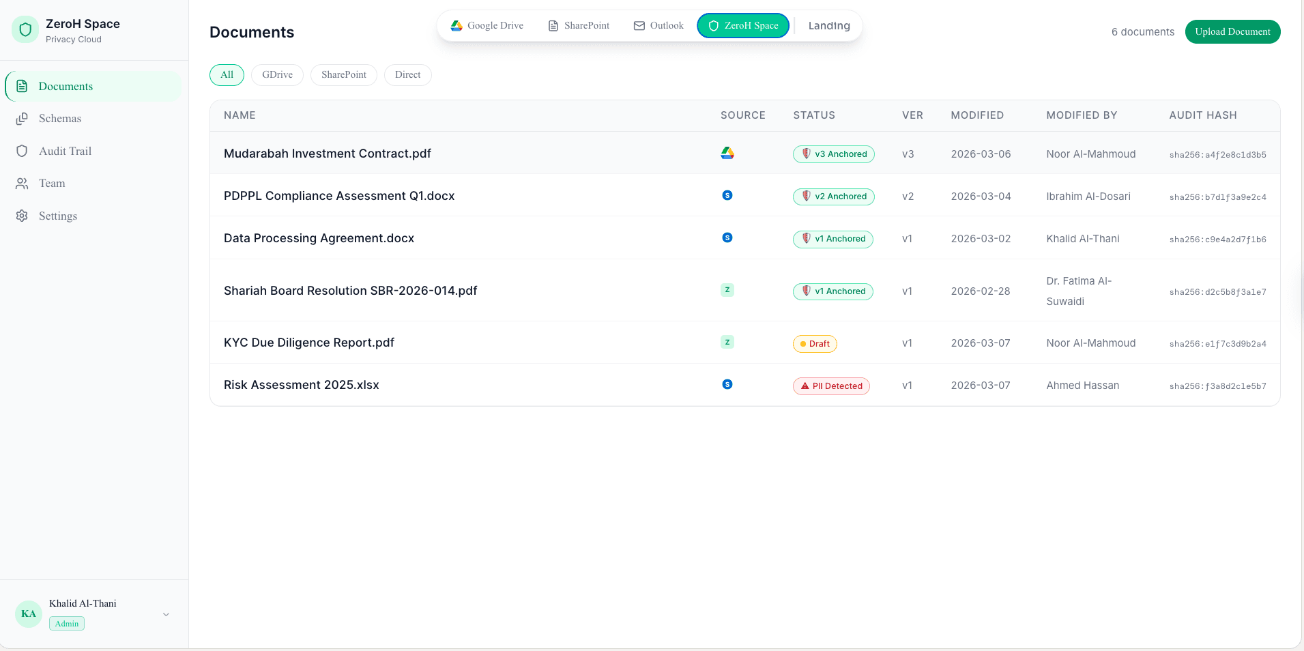This screenshot has width=1304, height=651.
Task: Click the Upload Document button
Action: pyautogui.click(x=1232, y=31)
